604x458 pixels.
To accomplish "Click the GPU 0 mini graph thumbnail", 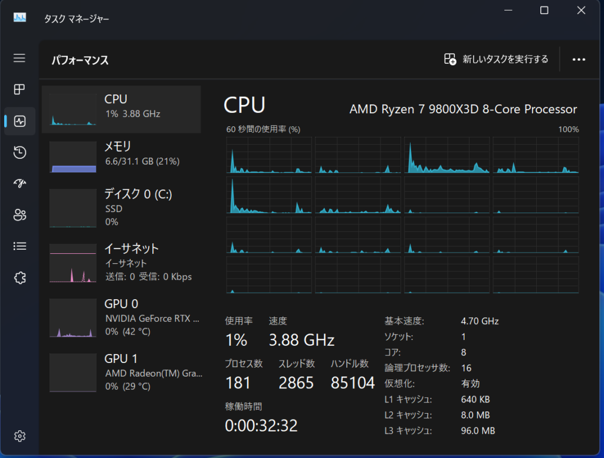I will 73,318.
